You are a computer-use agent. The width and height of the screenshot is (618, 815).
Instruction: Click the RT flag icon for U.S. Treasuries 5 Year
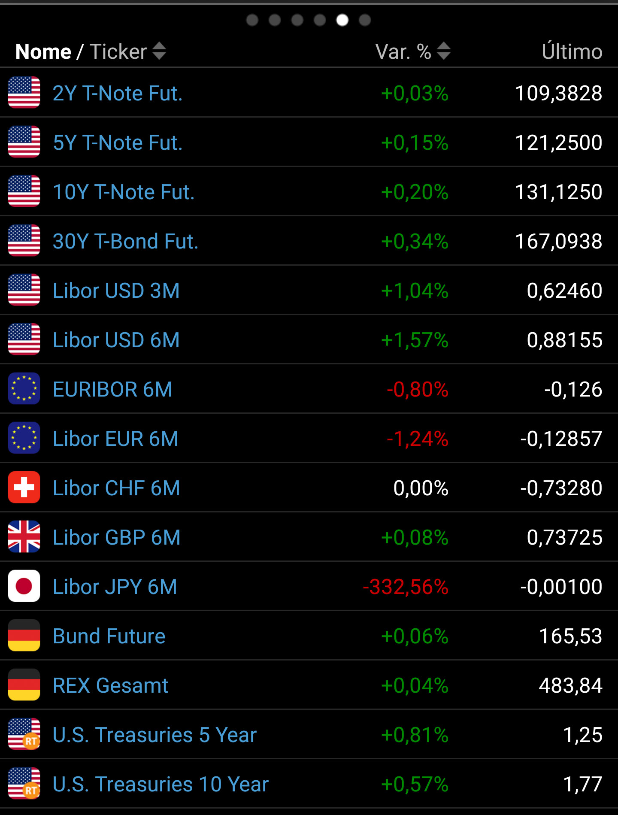24,734
